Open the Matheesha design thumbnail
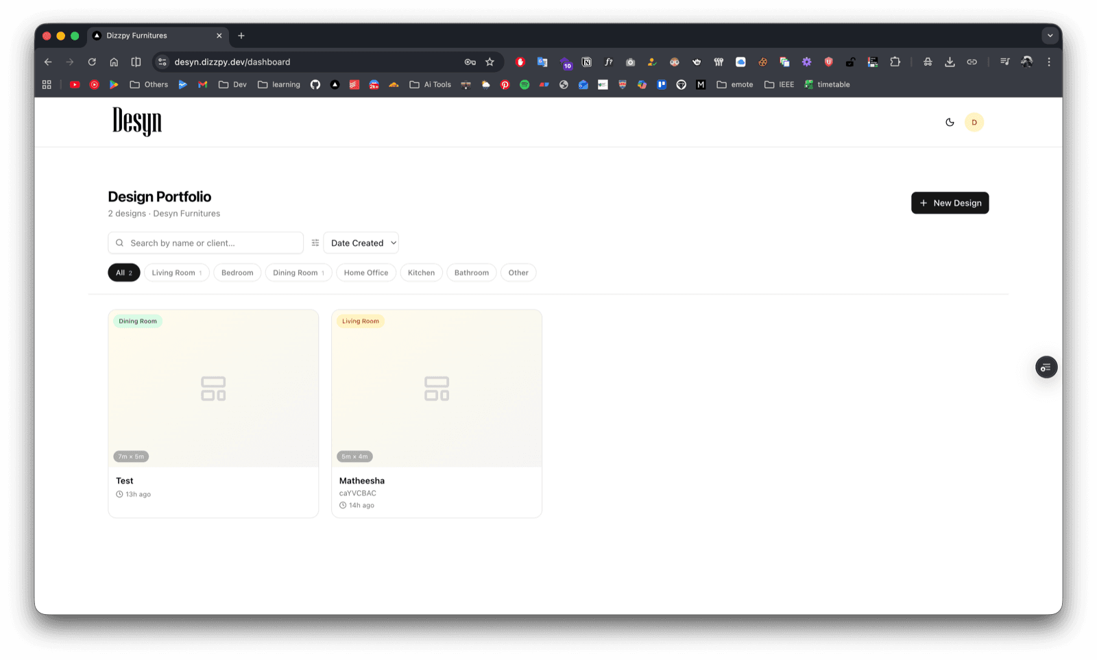 [x=437, y=389]
